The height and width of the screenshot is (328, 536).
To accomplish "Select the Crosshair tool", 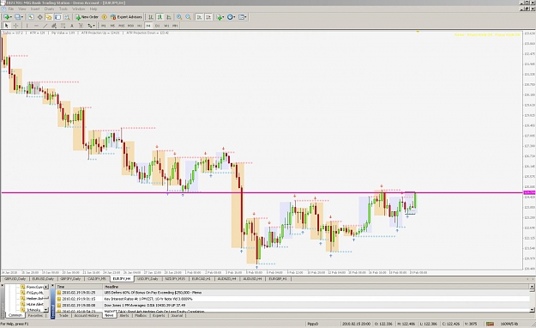I will tap(15, 26).
